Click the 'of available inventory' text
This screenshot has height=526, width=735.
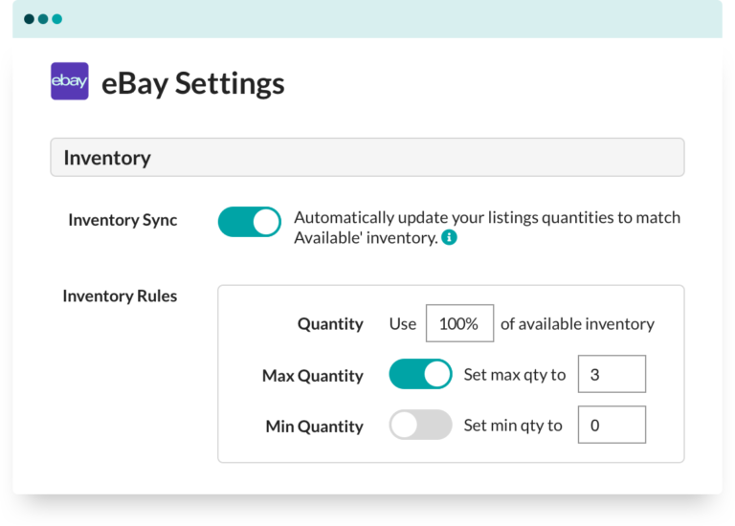(577, 323)
